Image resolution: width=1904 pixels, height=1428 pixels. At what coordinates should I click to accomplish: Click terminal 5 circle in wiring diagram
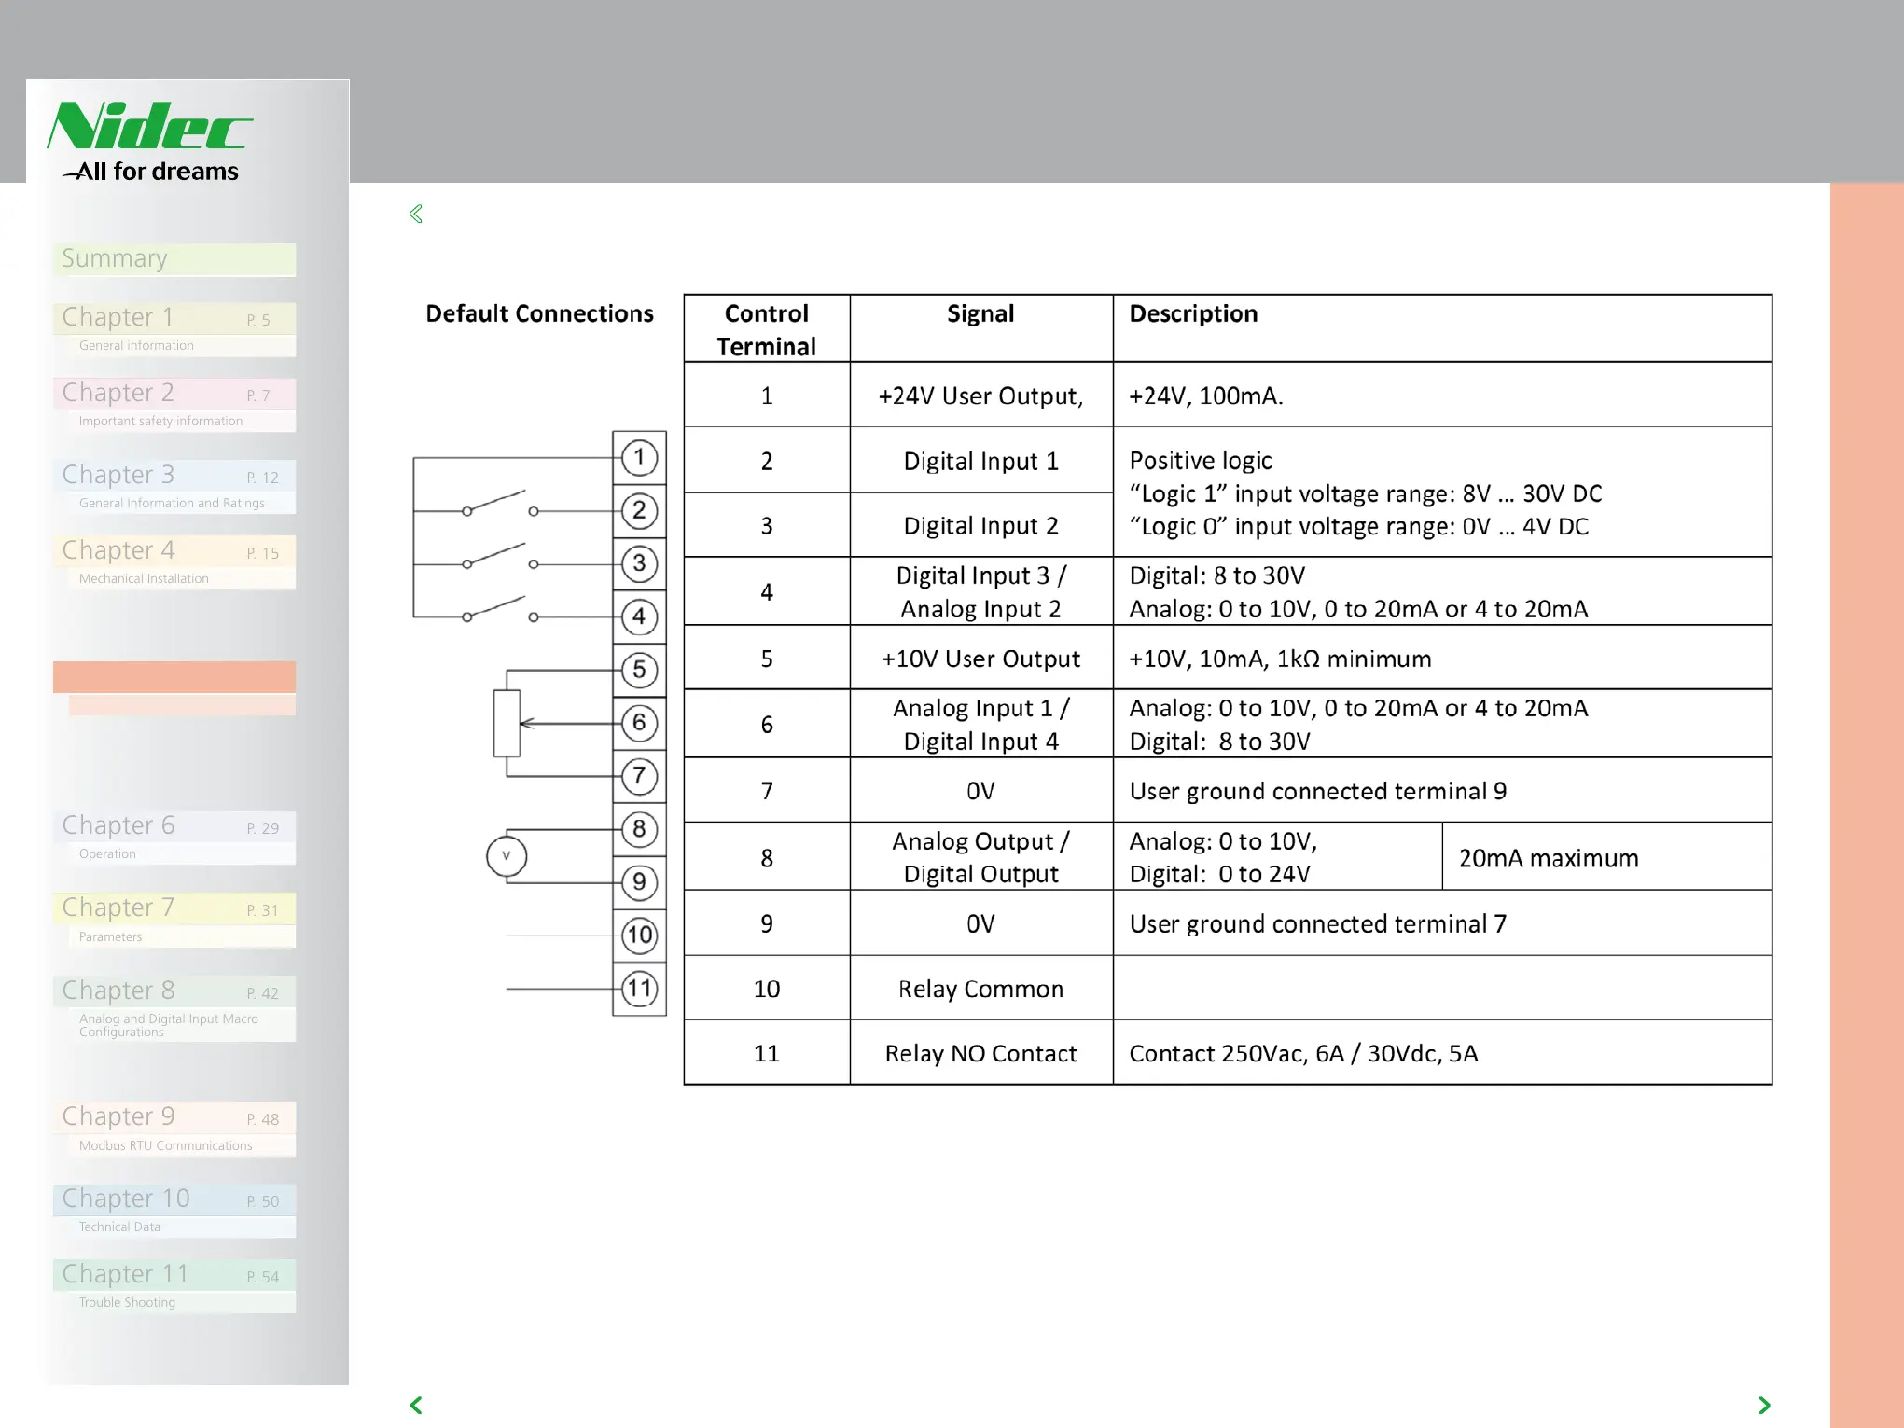click(x=639, y=670)
